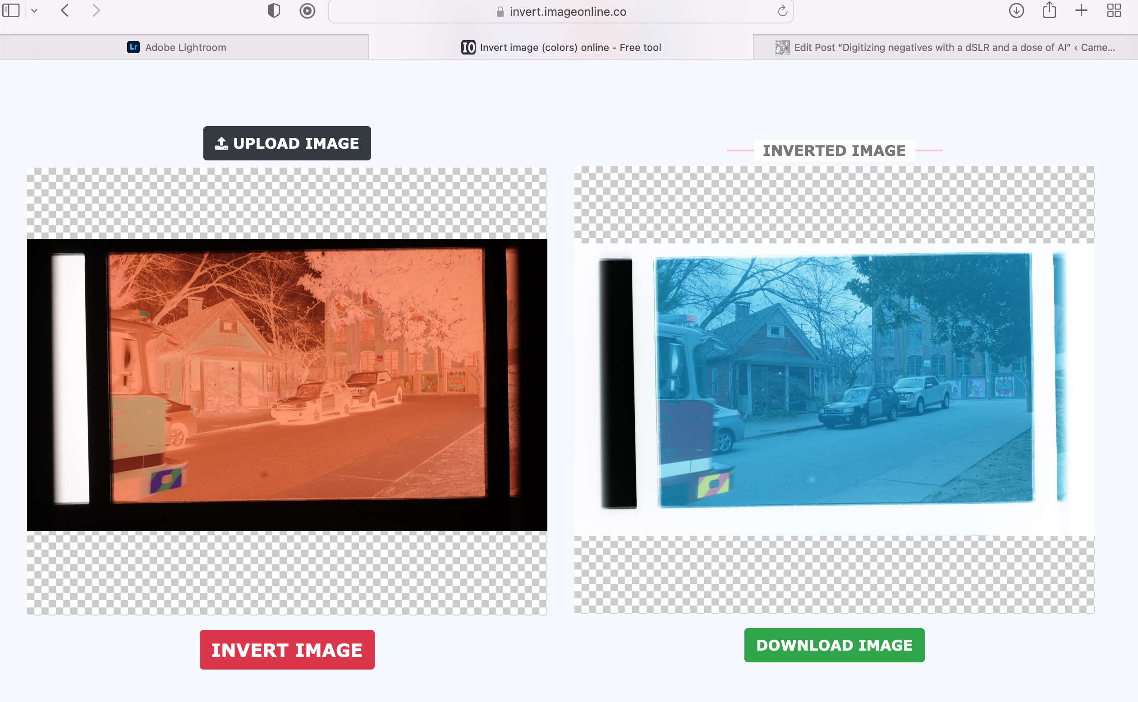Open the Share icon menu
1138x702 pixels.
click(1049, 10)
